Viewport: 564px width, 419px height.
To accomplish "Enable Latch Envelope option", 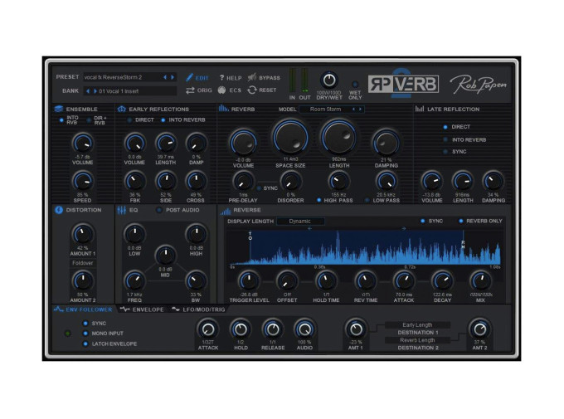I will (85, 343).
